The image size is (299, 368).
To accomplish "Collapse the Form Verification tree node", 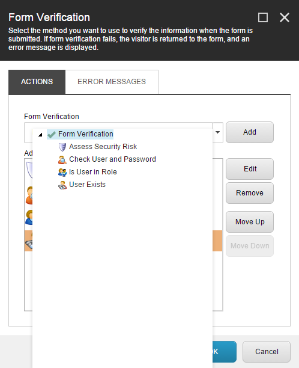I will (40, 135).
